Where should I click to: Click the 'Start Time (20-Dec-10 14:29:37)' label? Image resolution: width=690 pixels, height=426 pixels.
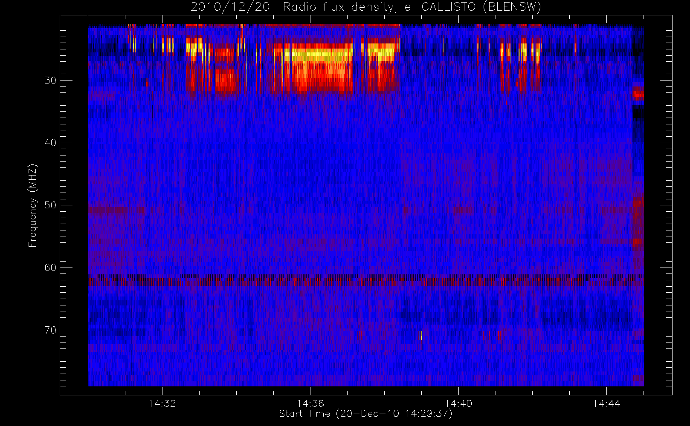click(x=365, y=414)
